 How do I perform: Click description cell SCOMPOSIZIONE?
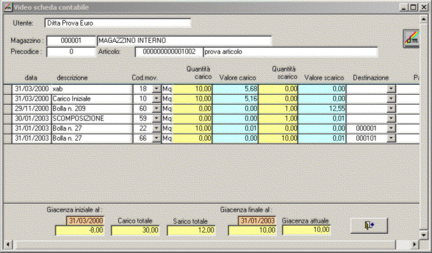pyautogui.click(x=91, y=119)
